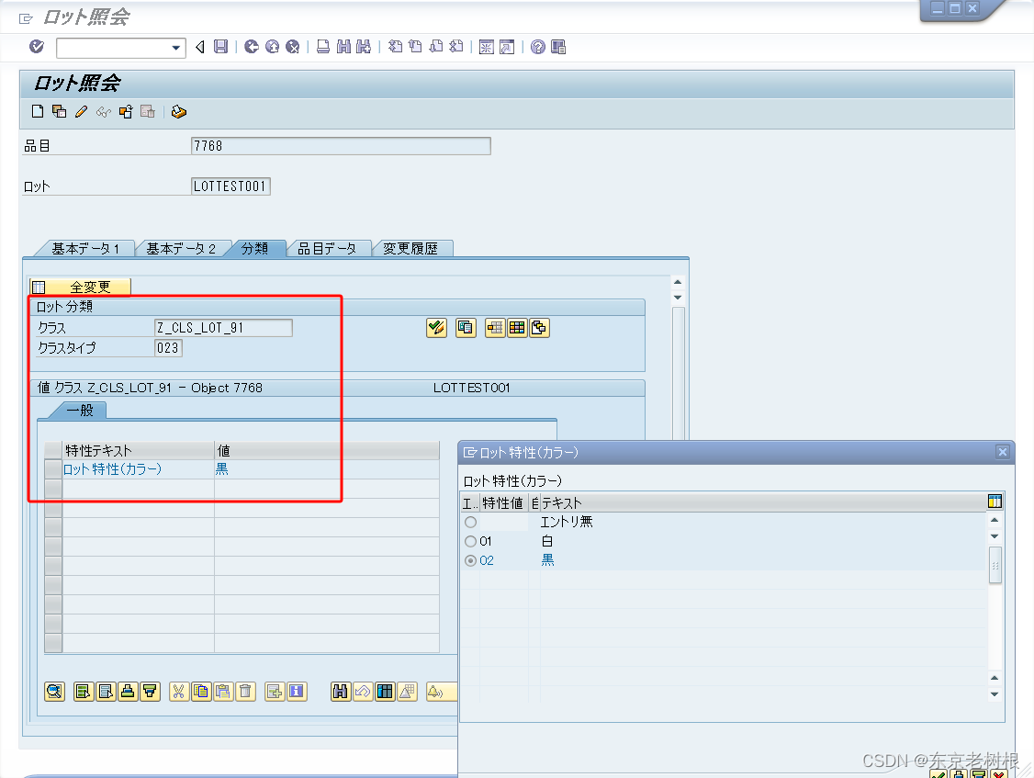Click the trash (delete row) icon
Viewport: 1034px width, 778px height.
[244, 692]
